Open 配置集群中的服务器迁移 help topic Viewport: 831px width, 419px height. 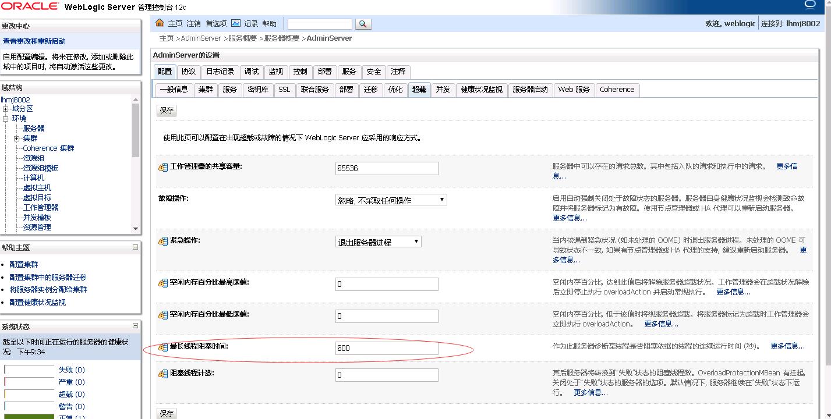[x=48, y=278]
